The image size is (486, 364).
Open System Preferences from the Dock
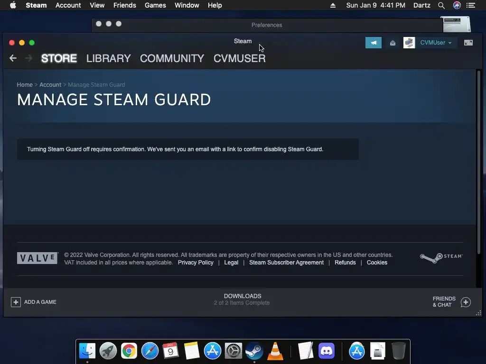click(234, 351)
